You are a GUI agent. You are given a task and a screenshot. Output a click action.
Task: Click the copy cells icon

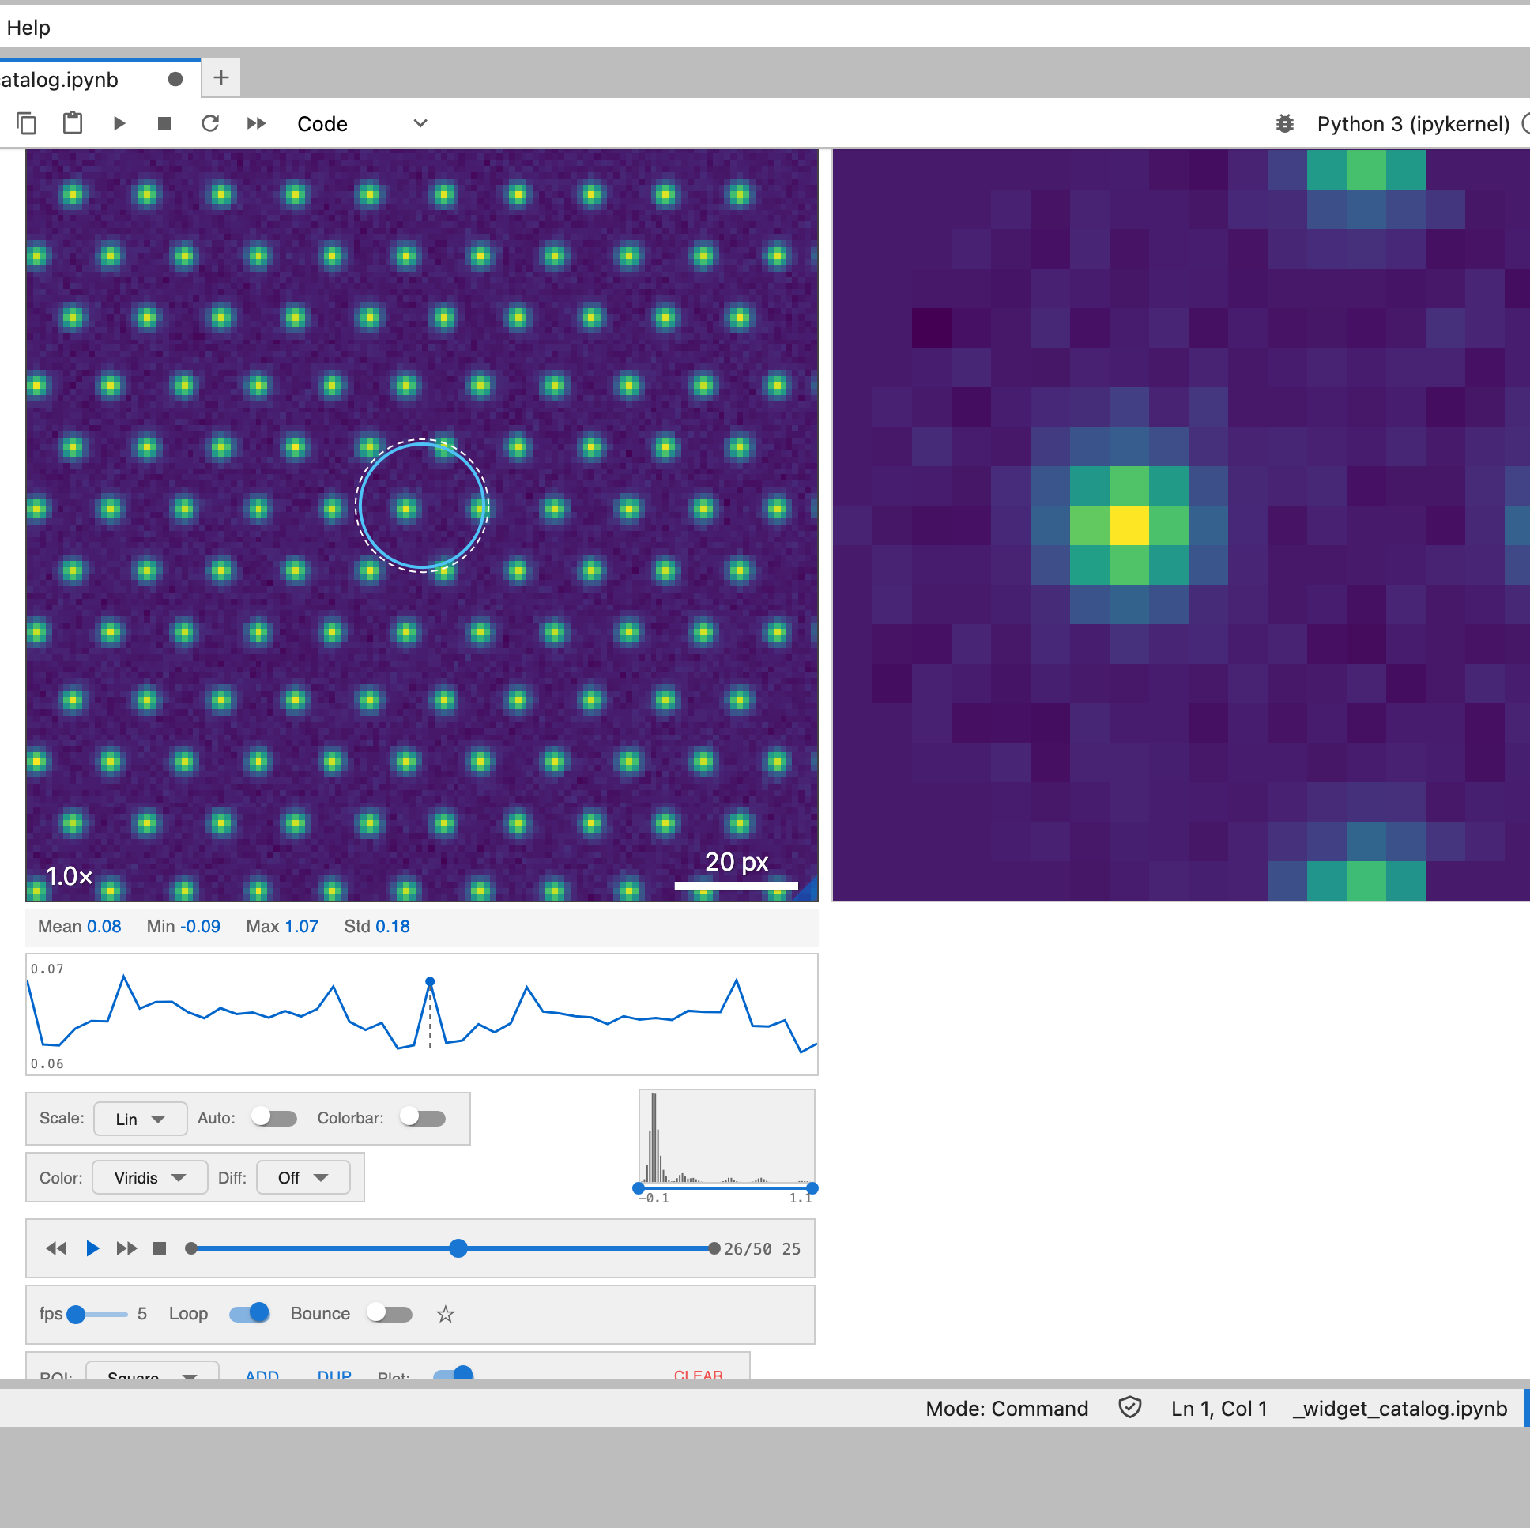pyautogui.click(x=26, y=123)
